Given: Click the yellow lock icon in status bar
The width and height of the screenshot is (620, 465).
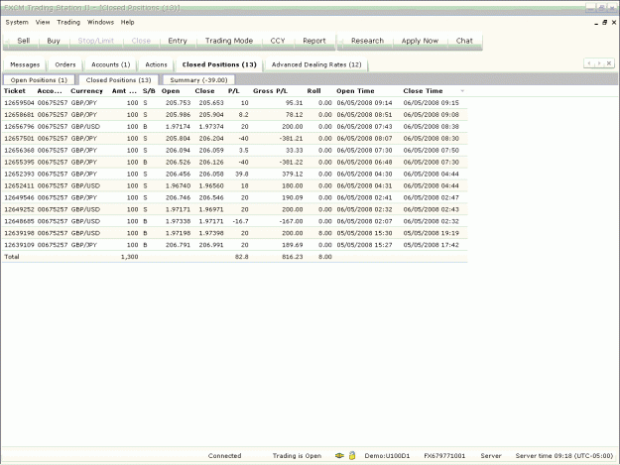Looking at the screenshot, I should pyautogui.click(x=352, y=455).
